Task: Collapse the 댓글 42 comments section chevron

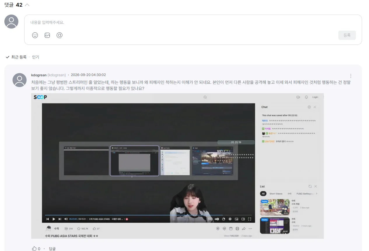Action: [x=27, y=5]
